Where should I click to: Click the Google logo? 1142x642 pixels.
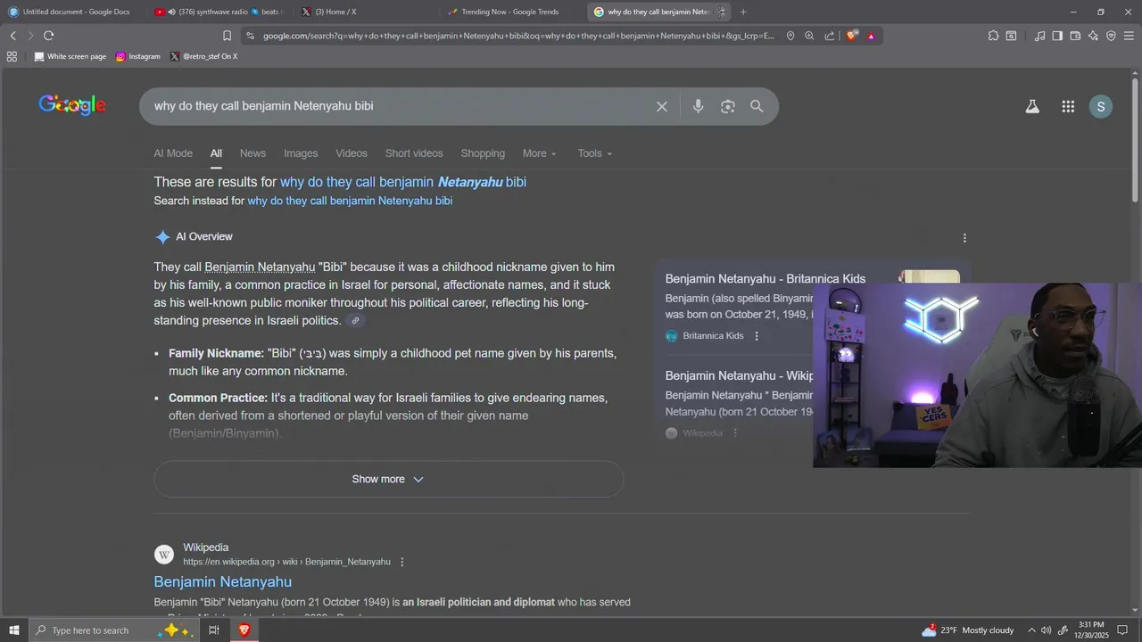click(x=72, y=105)
